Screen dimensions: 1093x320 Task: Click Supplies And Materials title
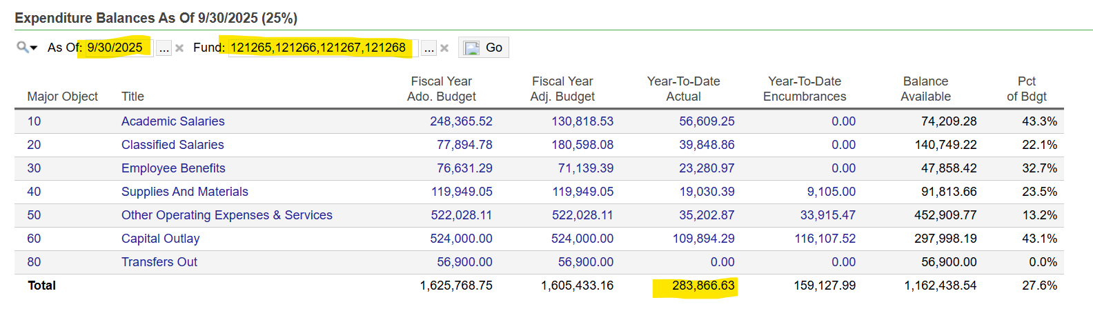coord(184,192)
